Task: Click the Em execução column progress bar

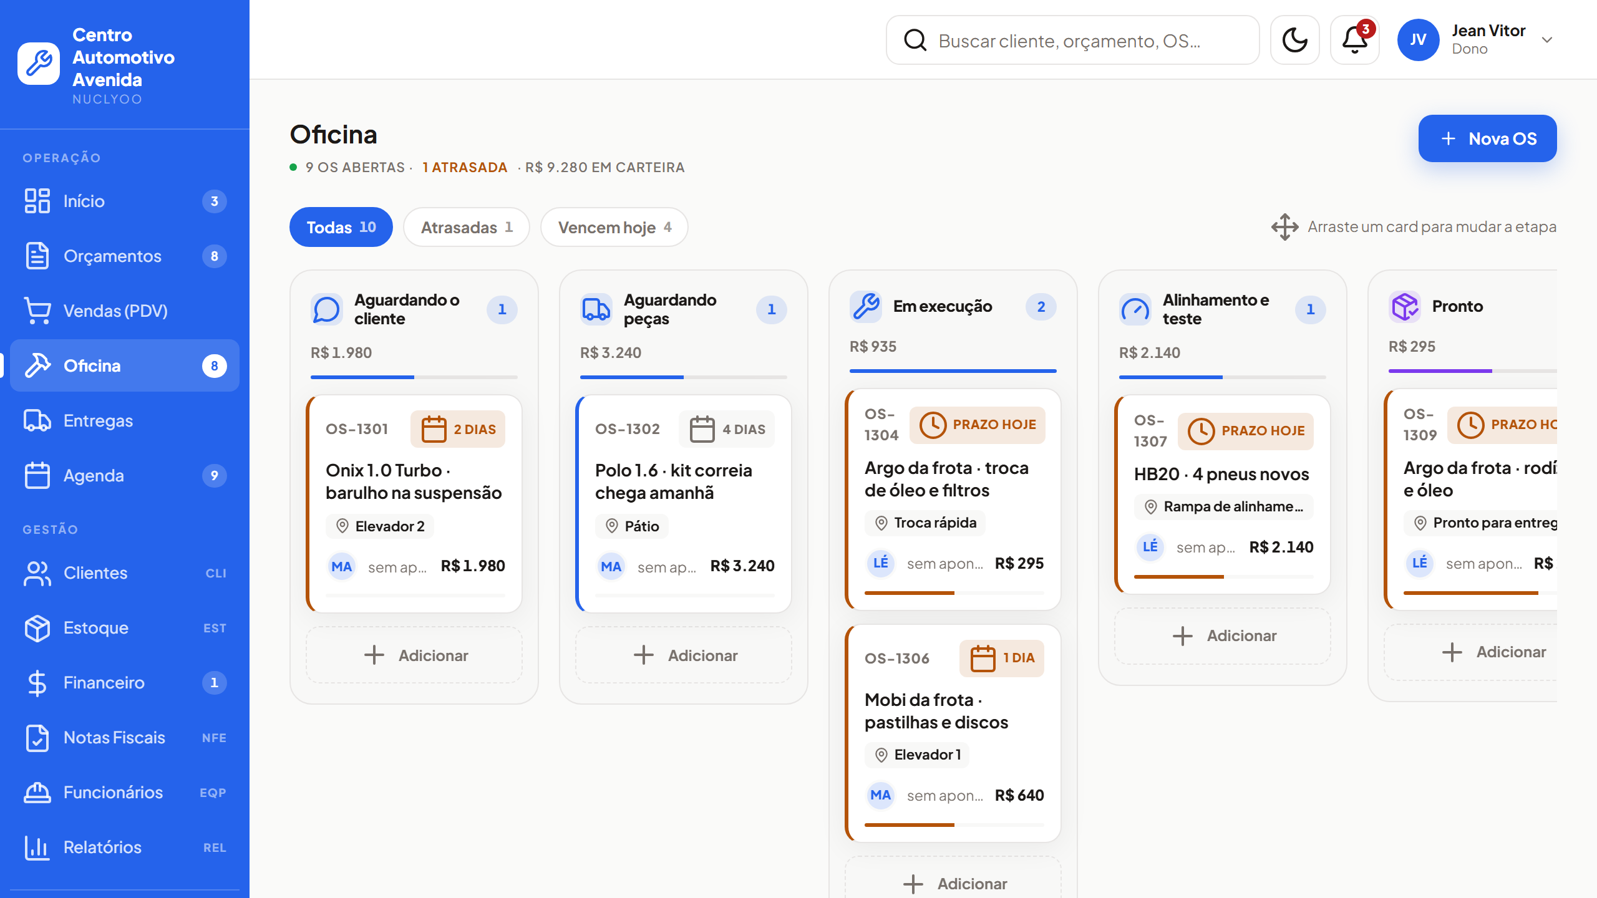Action: tap(953, 371)
